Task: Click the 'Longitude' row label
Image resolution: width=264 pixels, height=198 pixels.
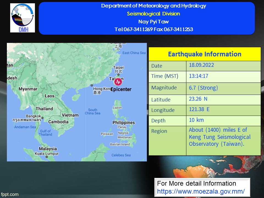Action: (x=163, y=110)
